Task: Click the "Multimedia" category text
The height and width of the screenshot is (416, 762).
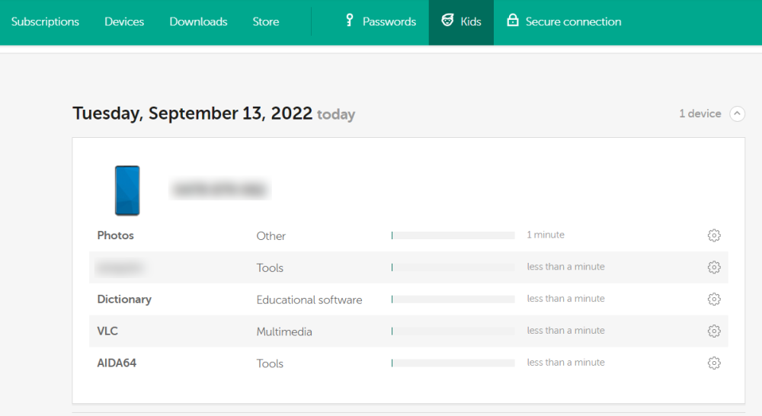Action: click(x=284, y=332)
